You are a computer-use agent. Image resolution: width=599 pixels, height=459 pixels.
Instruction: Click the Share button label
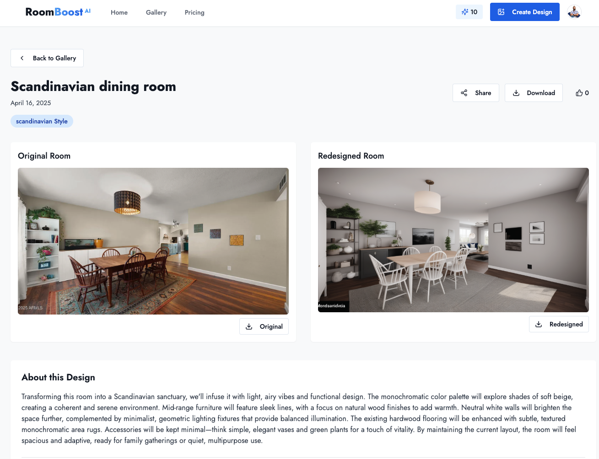(483, 93)
